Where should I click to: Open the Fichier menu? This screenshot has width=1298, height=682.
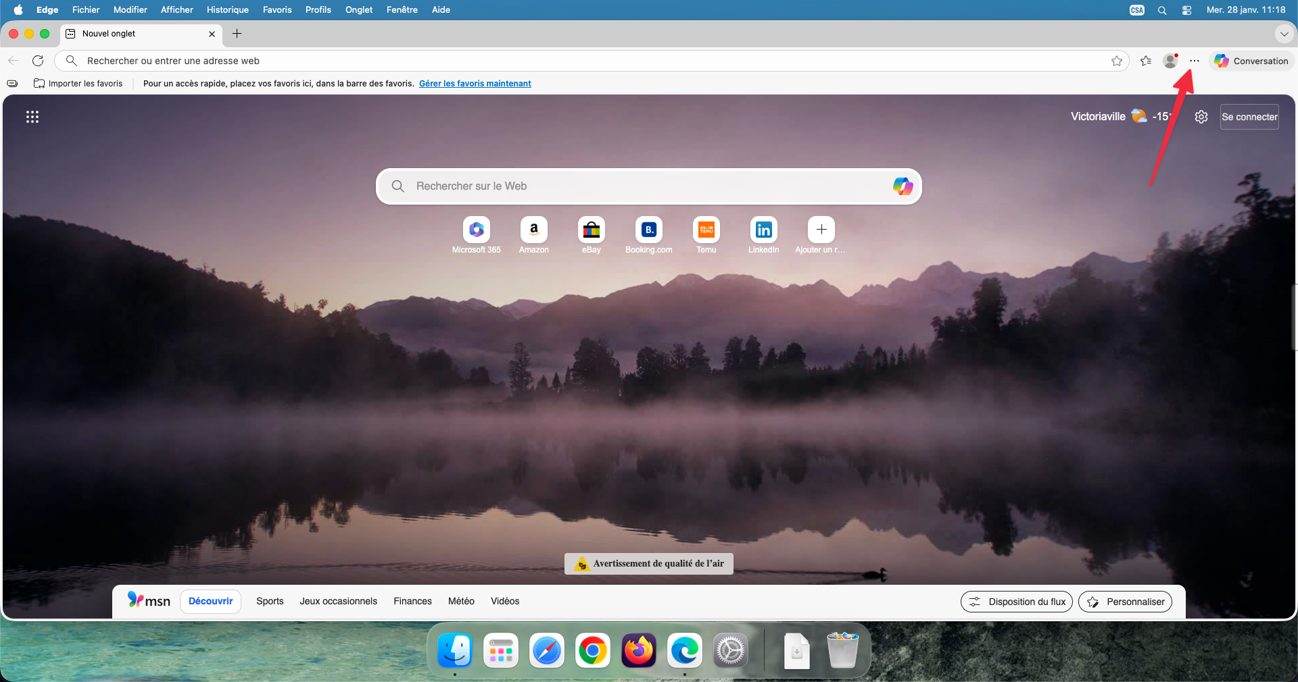pyautogui.click(x=86, y=9)
